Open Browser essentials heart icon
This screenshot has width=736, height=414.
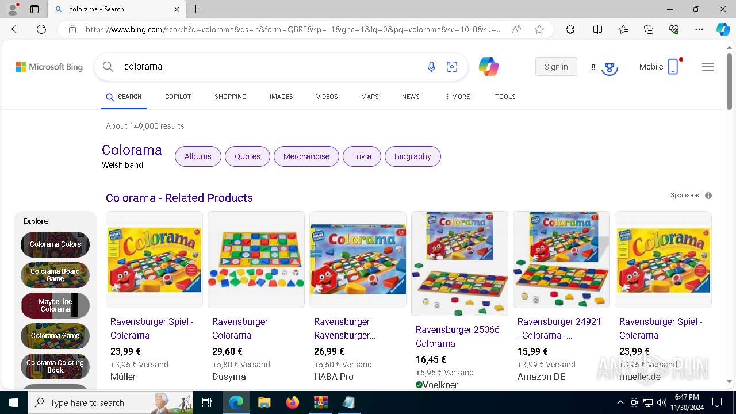674,29
